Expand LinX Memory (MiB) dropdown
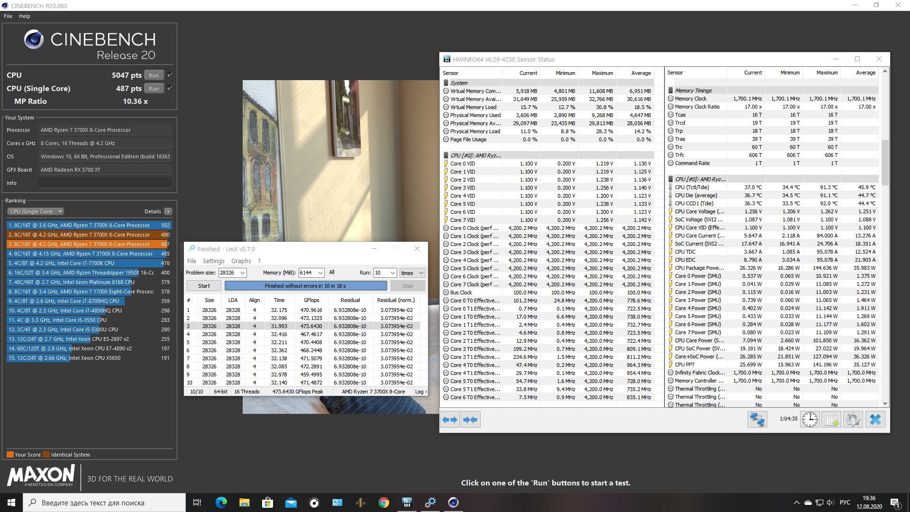The height and width of the screenshot is (512, 910). (x=320, y=273)
